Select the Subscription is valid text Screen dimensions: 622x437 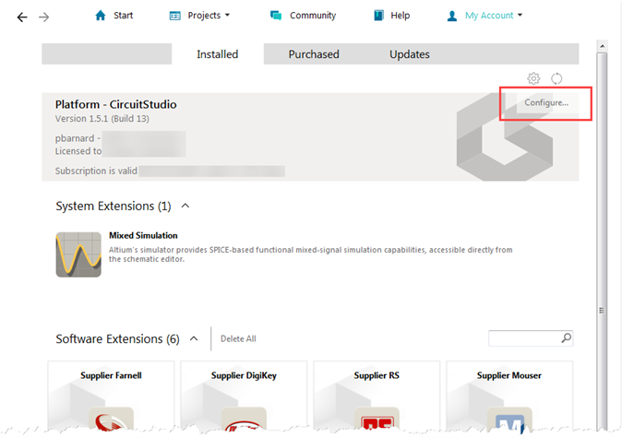click(96, 171)
